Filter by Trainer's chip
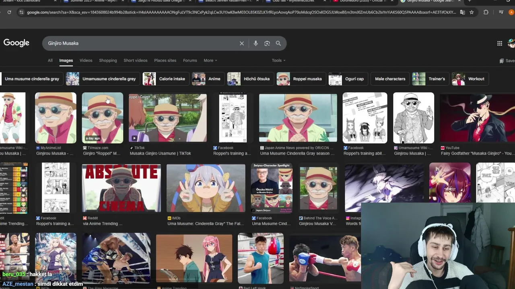 [430, 79]
